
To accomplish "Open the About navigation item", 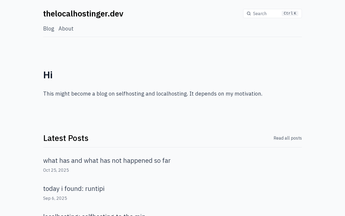I will click(x=66, y=29).
